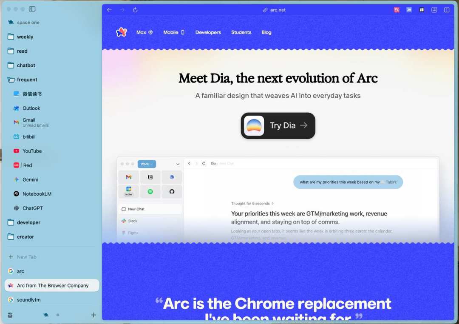
Task: Click the Arc logo on website
Action: [x=122, y=32]
